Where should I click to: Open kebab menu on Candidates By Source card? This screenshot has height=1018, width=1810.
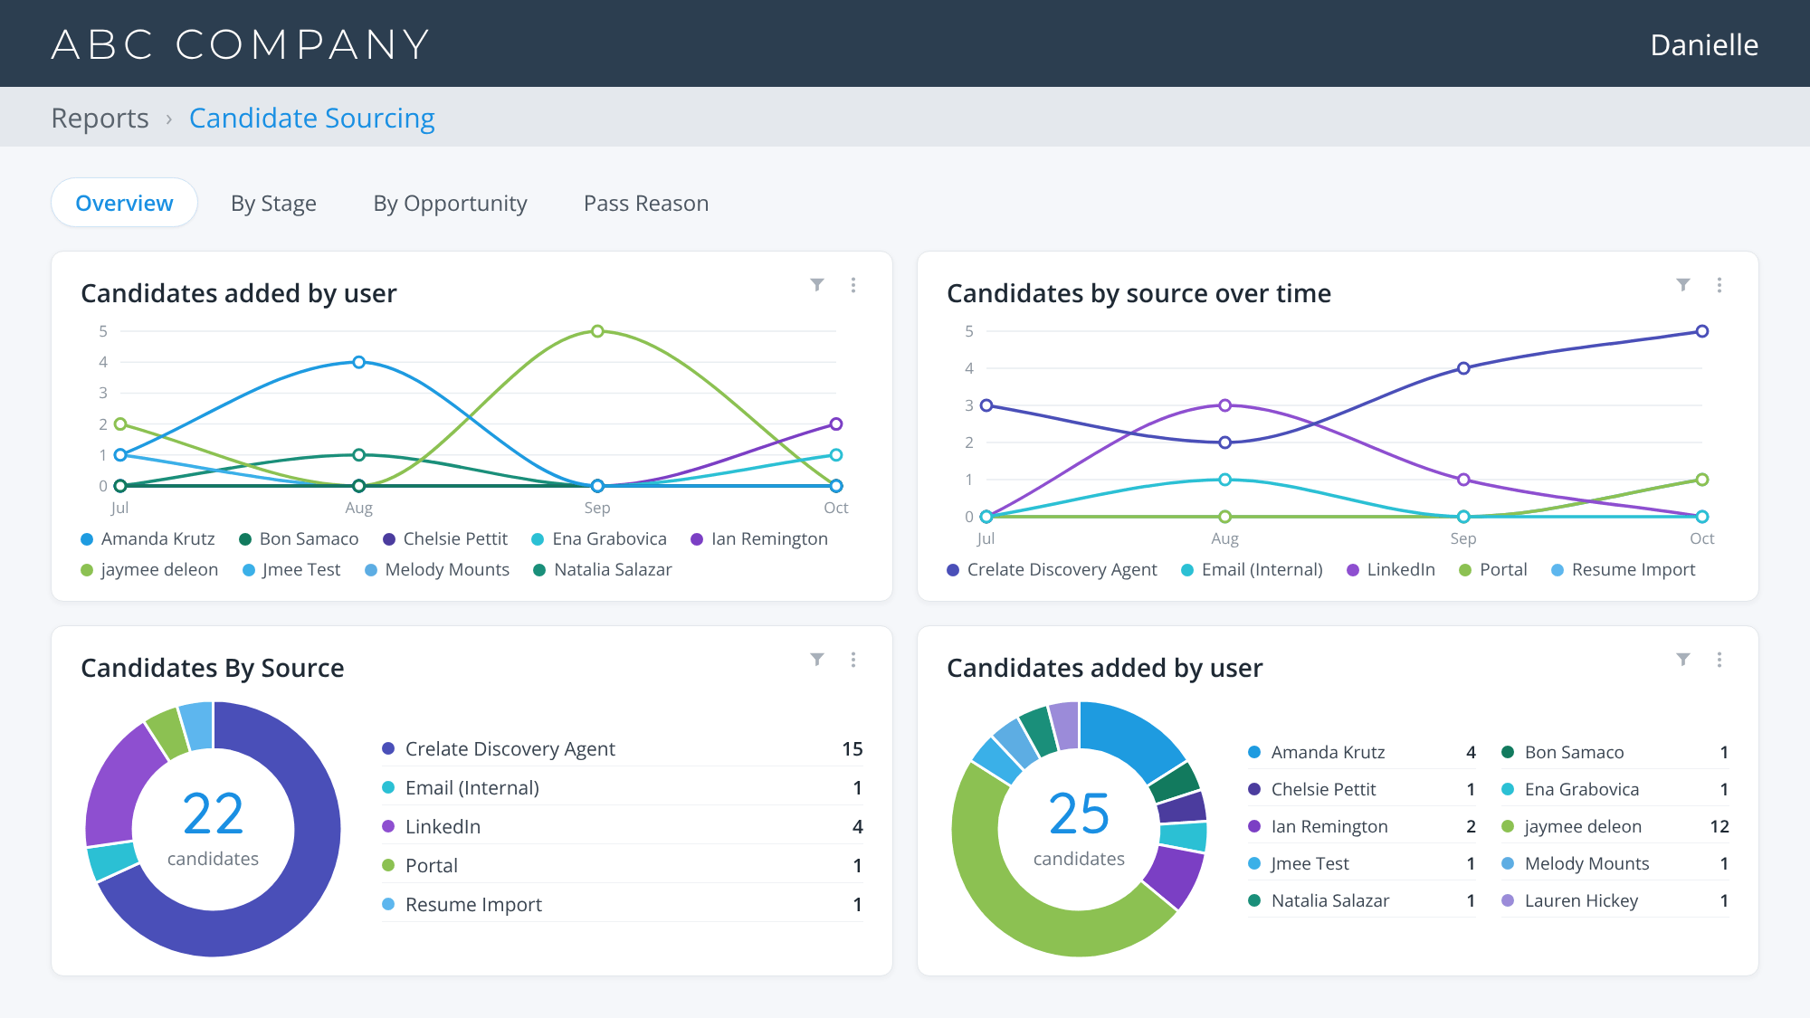tap(853, 660)
